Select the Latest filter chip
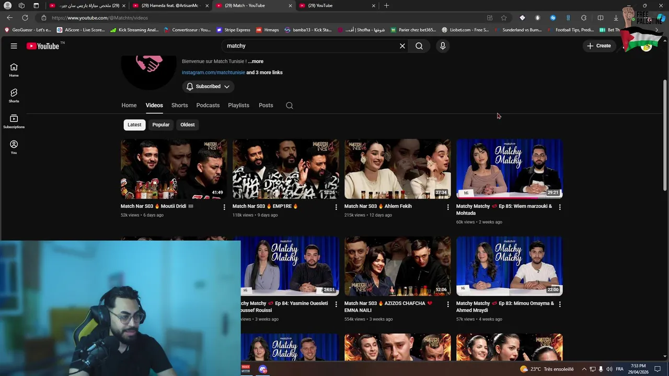This screenshot has height=376, width=669. pos(134,125)
